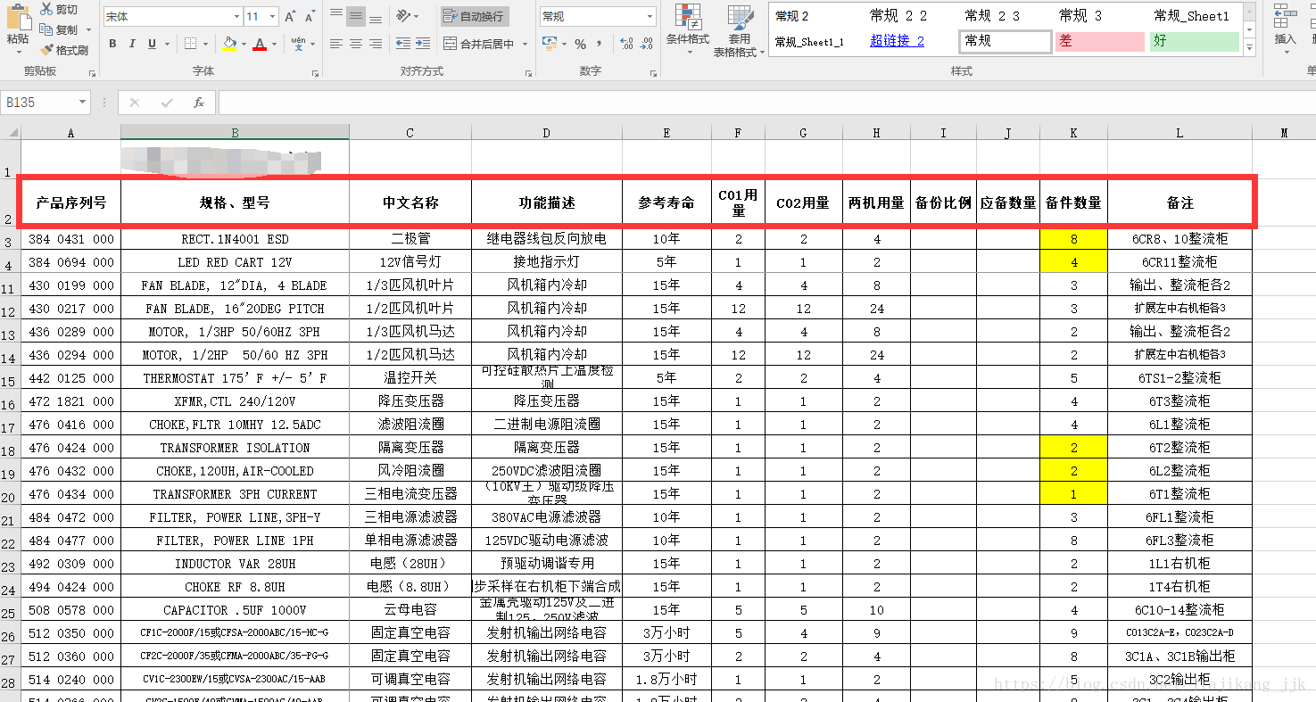This screenshot has height=702, width=1316.
Task: Click the text orientation icon
Action: coord(403,15)
